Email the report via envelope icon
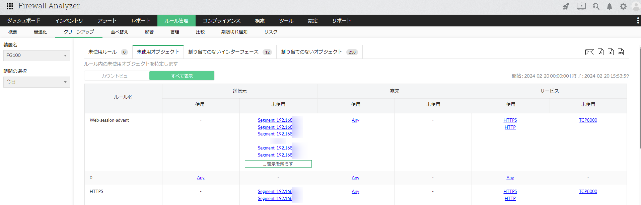The height and width of the screenshot is (205, 641). coord(589,52)
